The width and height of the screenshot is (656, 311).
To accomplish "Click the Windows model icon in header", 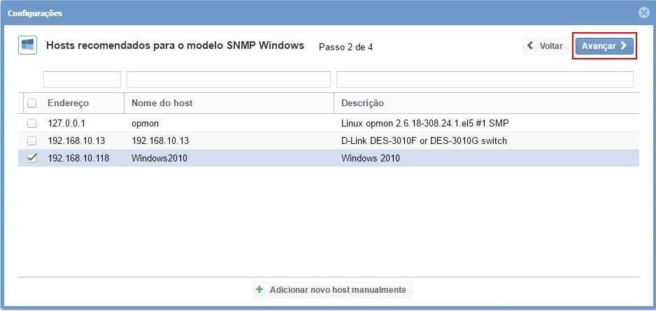I will tap(27, 45).
